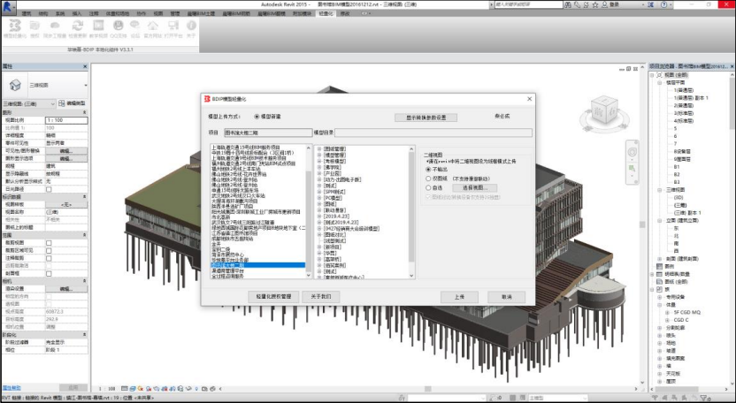Open the 建筑 ribbon tab
736x403 pixels.
(27, 13)
